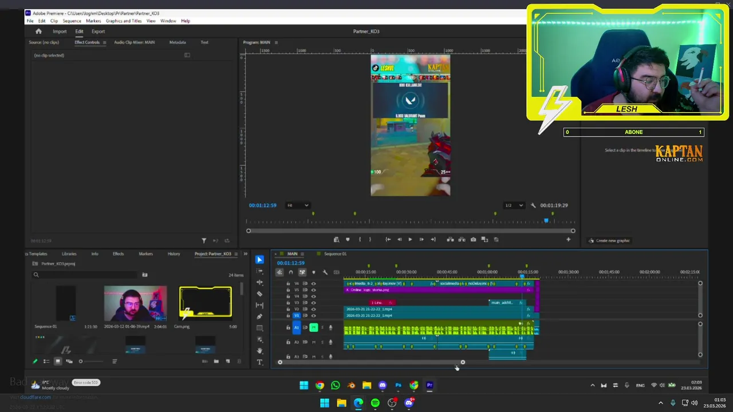Select the Type tool

[x=259, y=362]
